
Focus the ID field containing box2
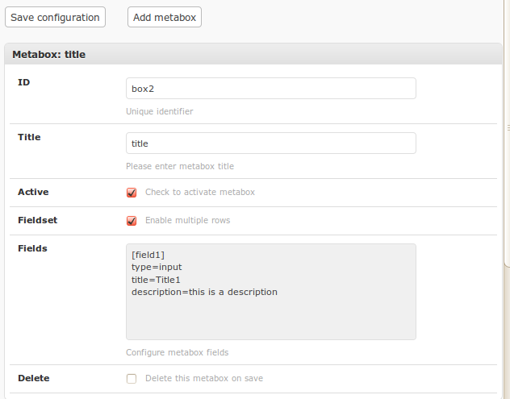(x=271, y=89)
